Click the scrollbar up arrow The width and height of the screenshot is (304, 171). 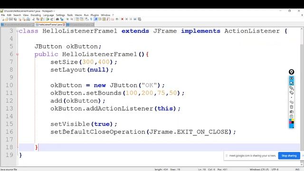click(302, 29)
